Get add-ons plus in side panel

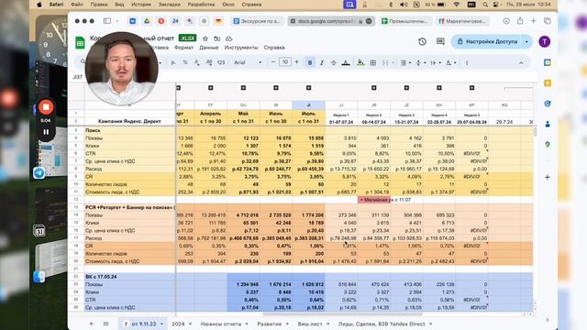pyautogui.click(x=548, y=177)
